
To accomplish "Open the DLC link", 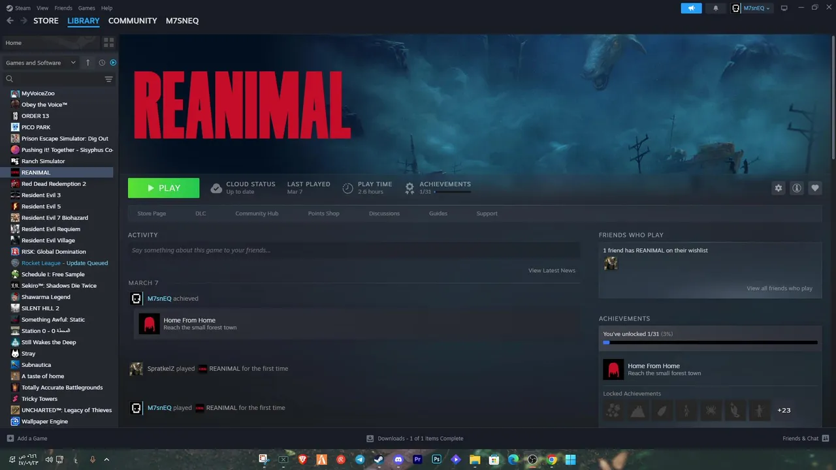I will point(201,213).
